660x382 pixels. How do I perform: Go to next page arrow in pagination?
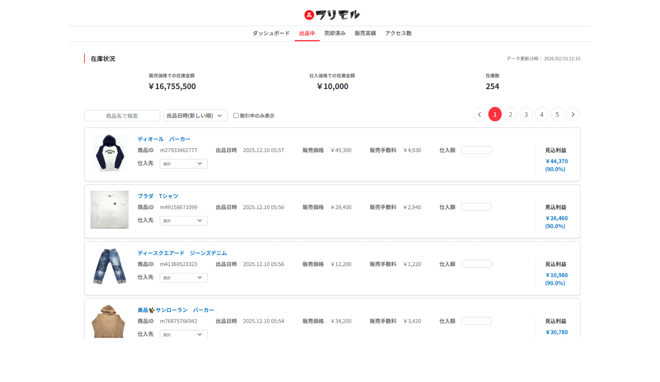coord(572,114)
